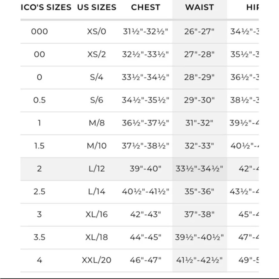Screen dimensions: 279x279
Task: Click the 3.5 size cell in first column
Action: pos(39,237)
